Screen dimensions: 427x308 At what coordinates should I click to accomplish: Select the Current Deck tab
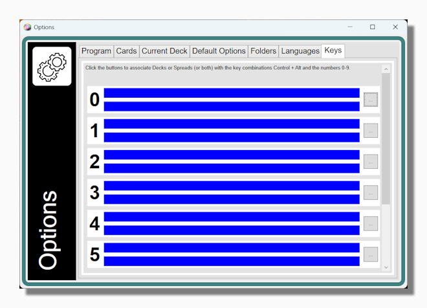click(164, 51)
